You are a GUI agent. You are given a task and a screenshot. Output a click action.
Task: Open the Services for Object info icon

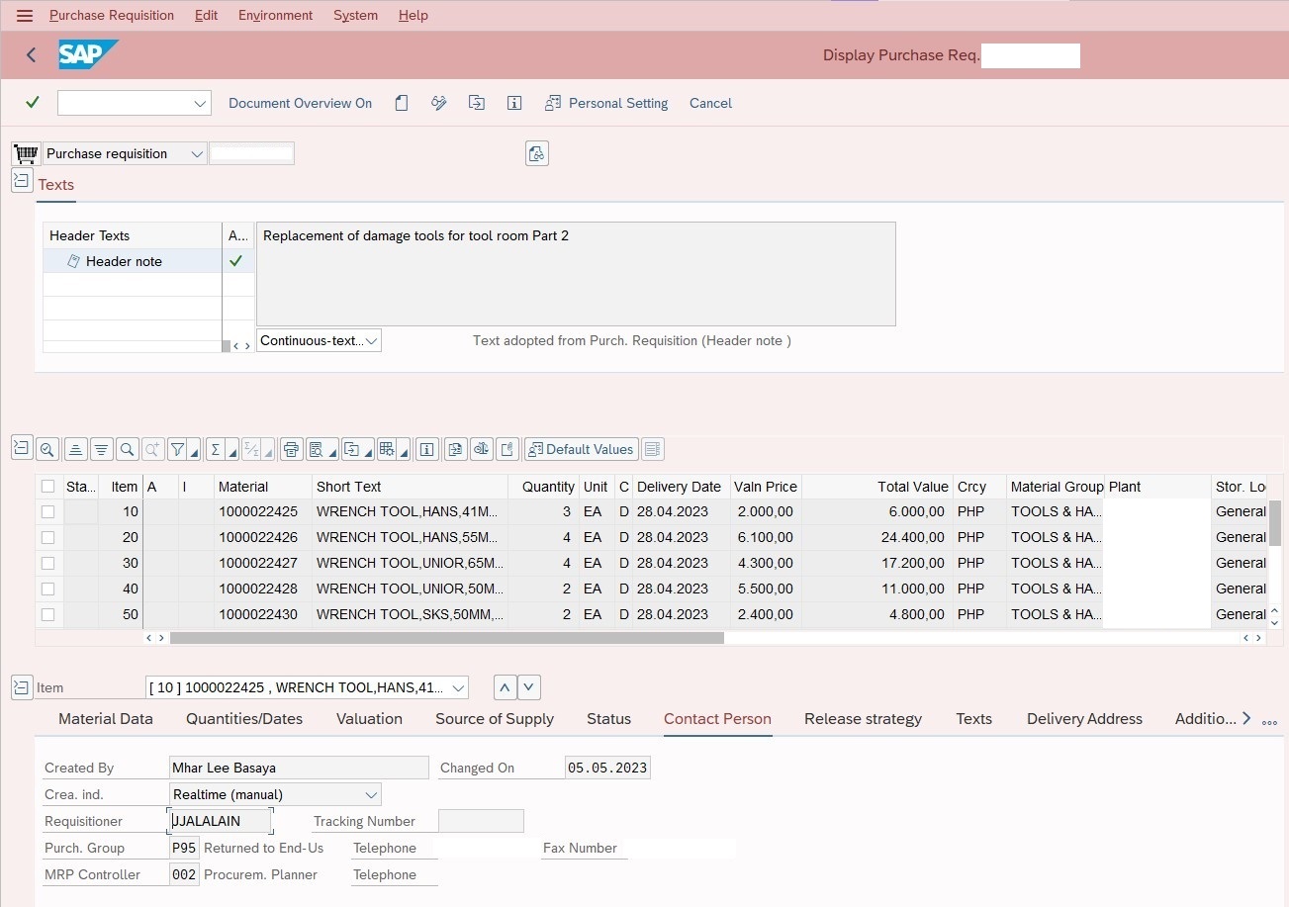tap(514, 103)
